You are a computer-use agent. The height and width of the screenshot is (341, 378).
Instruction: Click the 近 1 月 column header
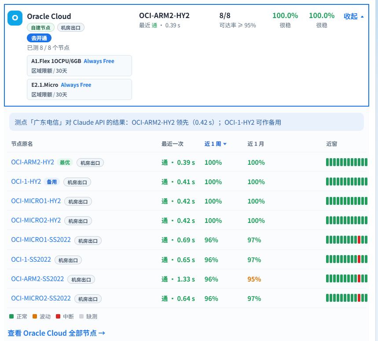[x=256, y=144]
